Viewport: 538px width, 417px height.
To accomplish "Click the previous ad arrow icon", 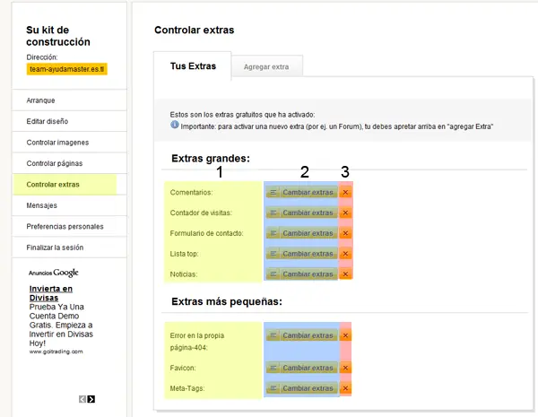I will pyautogui.click(x=82, y=399).
